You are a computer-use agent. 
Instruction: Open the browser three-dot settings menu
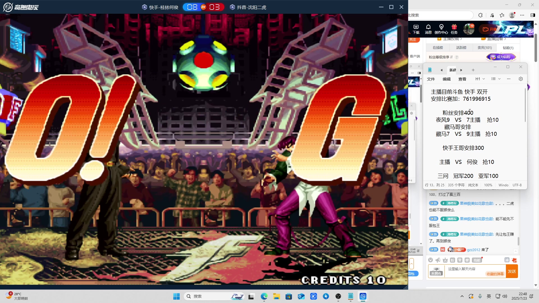[x=522, y=15]
